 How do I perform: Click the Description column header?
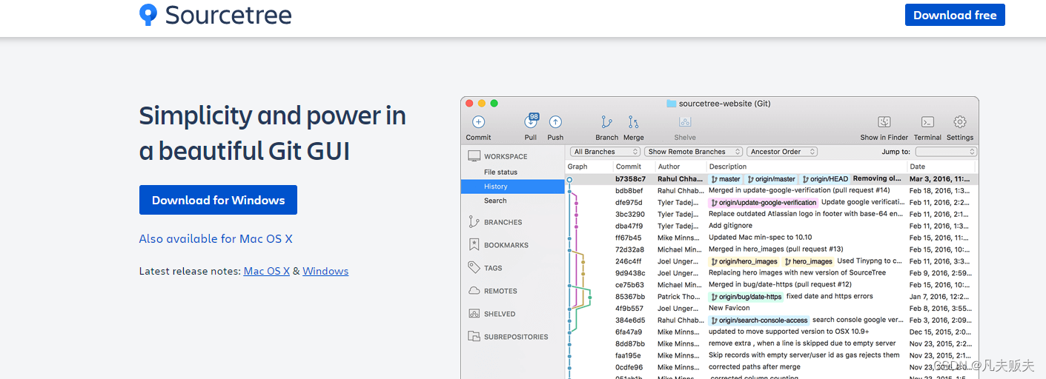pyautogui.click(x=728, y=167)
